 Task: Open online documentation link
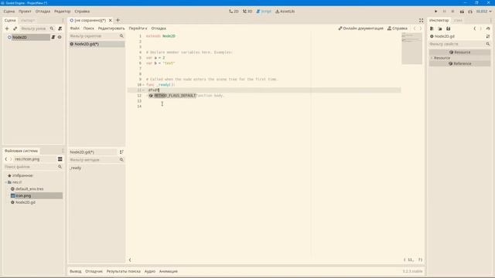(360, 29)
